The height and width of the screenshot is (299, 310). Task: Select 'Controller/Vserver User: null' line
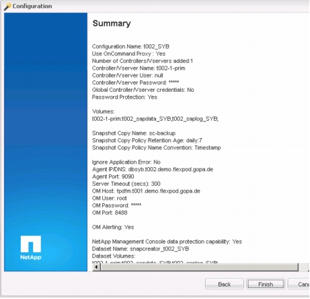[128, 75]
